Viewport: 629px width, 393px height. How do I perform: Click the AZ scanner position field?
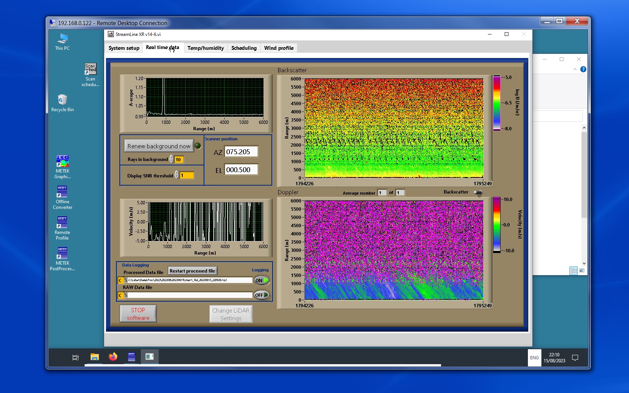[x=241, y=152]
